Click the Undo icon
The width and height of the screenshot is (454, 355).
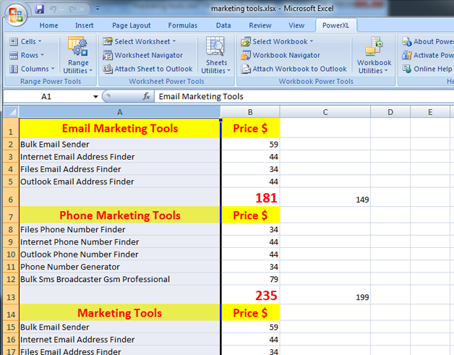(53, 9)
